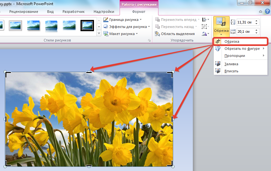
Task: Select the thick black frame picture style
Action: coord(87,25)
